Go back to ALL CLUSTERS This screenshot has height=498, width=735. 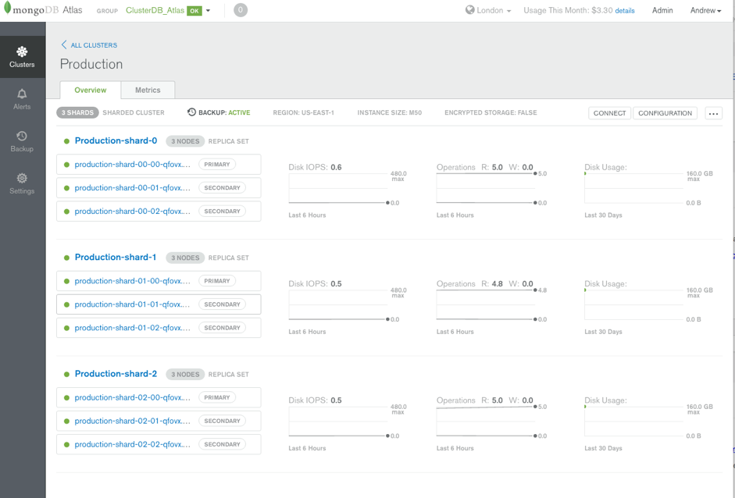[x=94, y=45]
